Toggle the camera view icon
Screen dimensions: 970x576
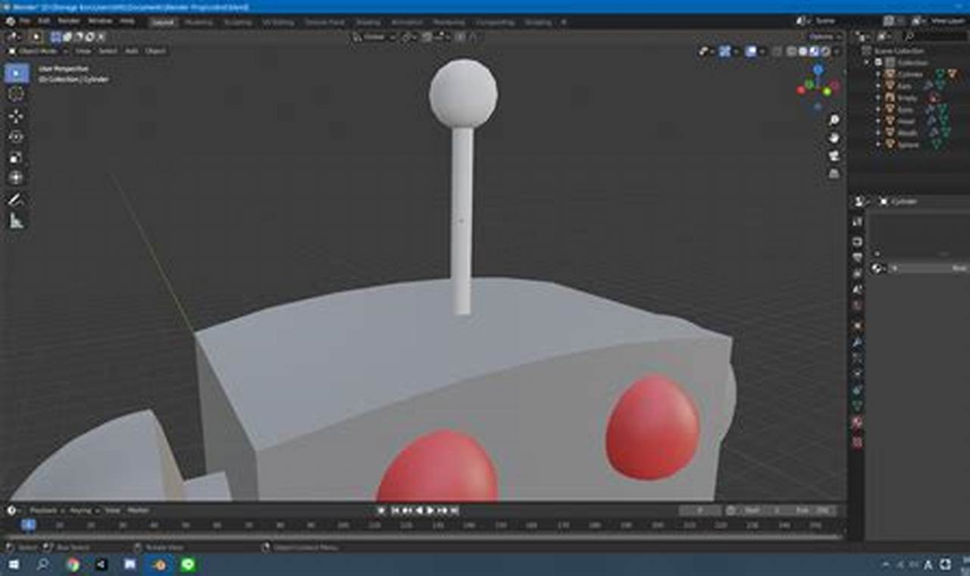tap(834, 155)
